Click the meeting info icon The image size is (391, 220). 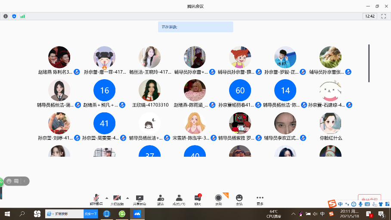(6, 16)
